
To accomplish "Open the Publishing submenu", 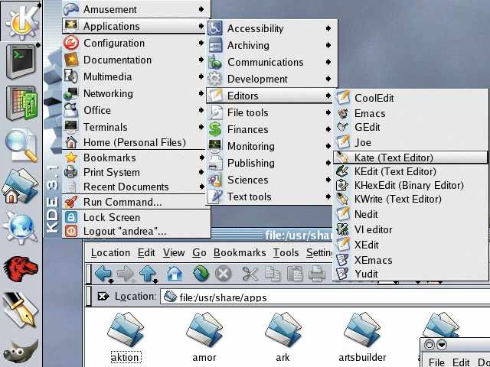I will (x=269, y=163).
